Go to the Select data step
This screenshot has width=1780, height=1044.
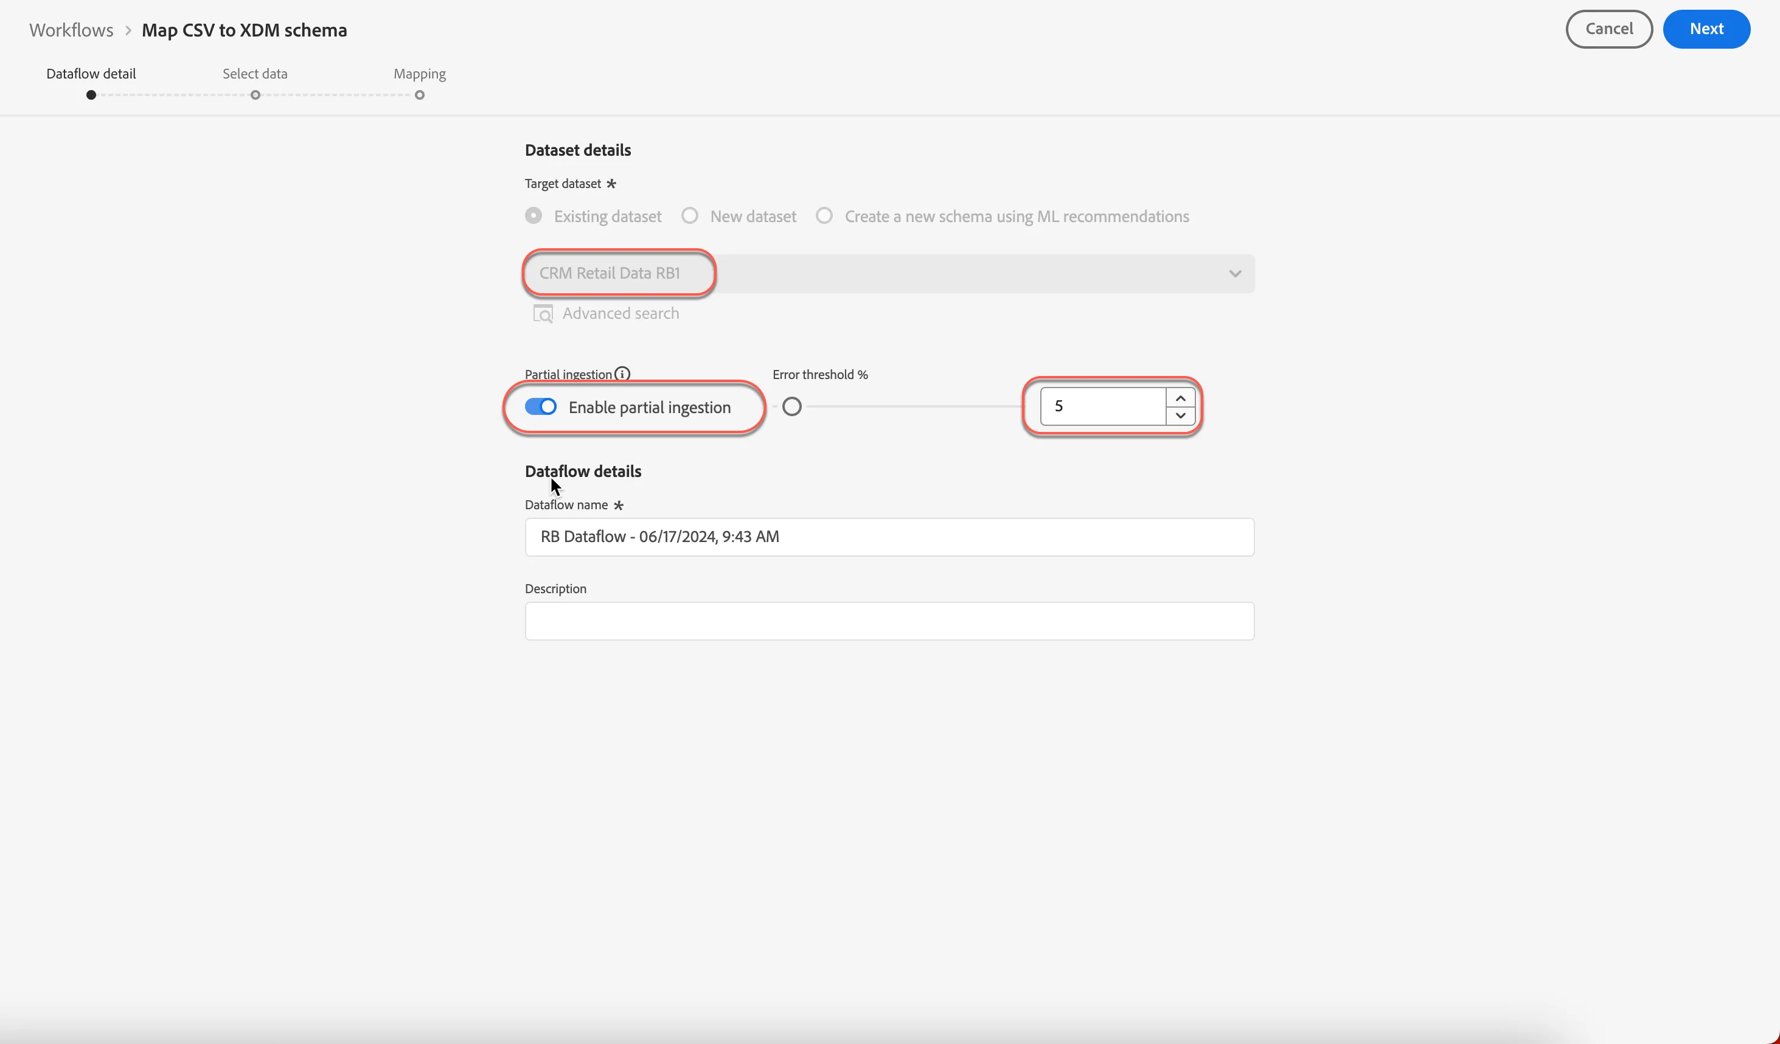click(255, 74)
